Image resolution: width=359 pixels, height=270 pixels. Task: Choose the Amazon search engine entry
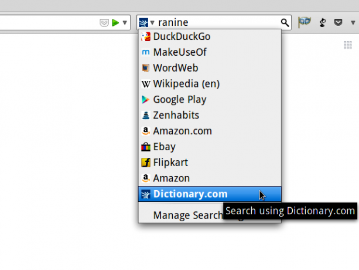click(210, 178)
